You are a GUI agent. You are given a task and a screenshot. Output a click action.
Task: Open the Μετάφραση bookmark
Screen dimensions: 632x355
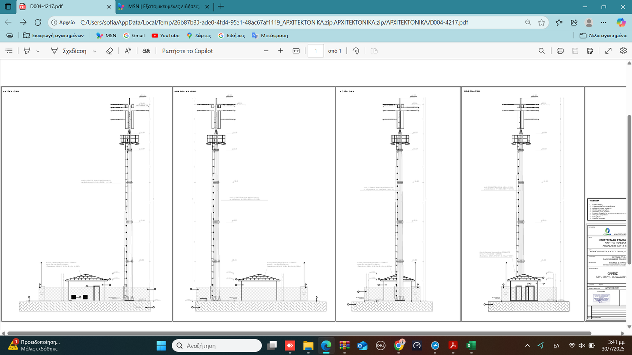coord(270,35)
